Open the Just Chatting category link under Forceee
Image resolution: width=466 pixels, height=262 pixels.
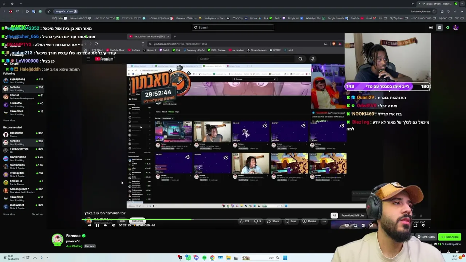(74, 246)
